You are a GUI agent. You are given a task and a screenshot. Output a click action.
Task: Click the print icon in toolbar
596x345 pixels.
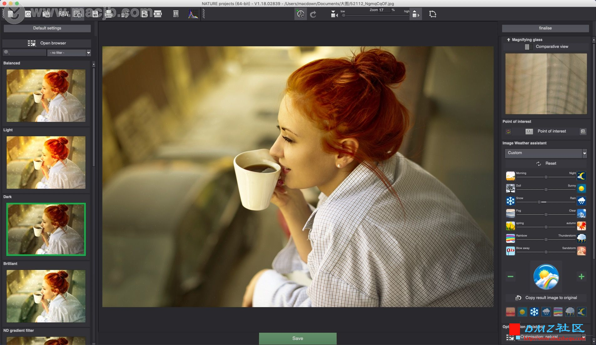[109, 14]
